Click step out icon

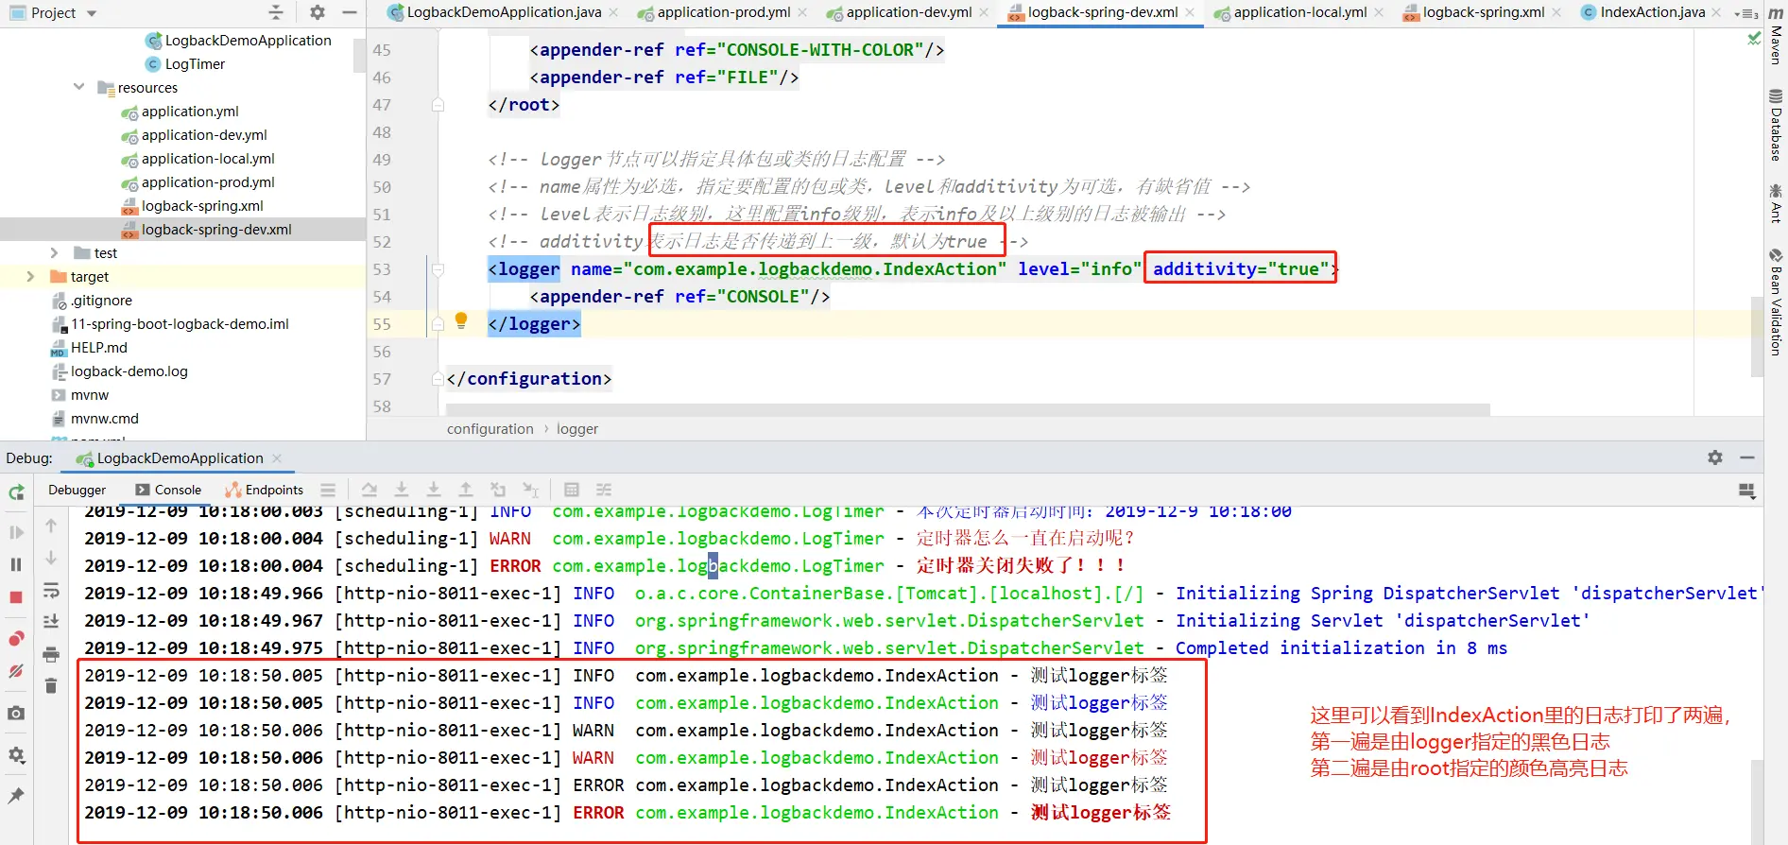466,490
